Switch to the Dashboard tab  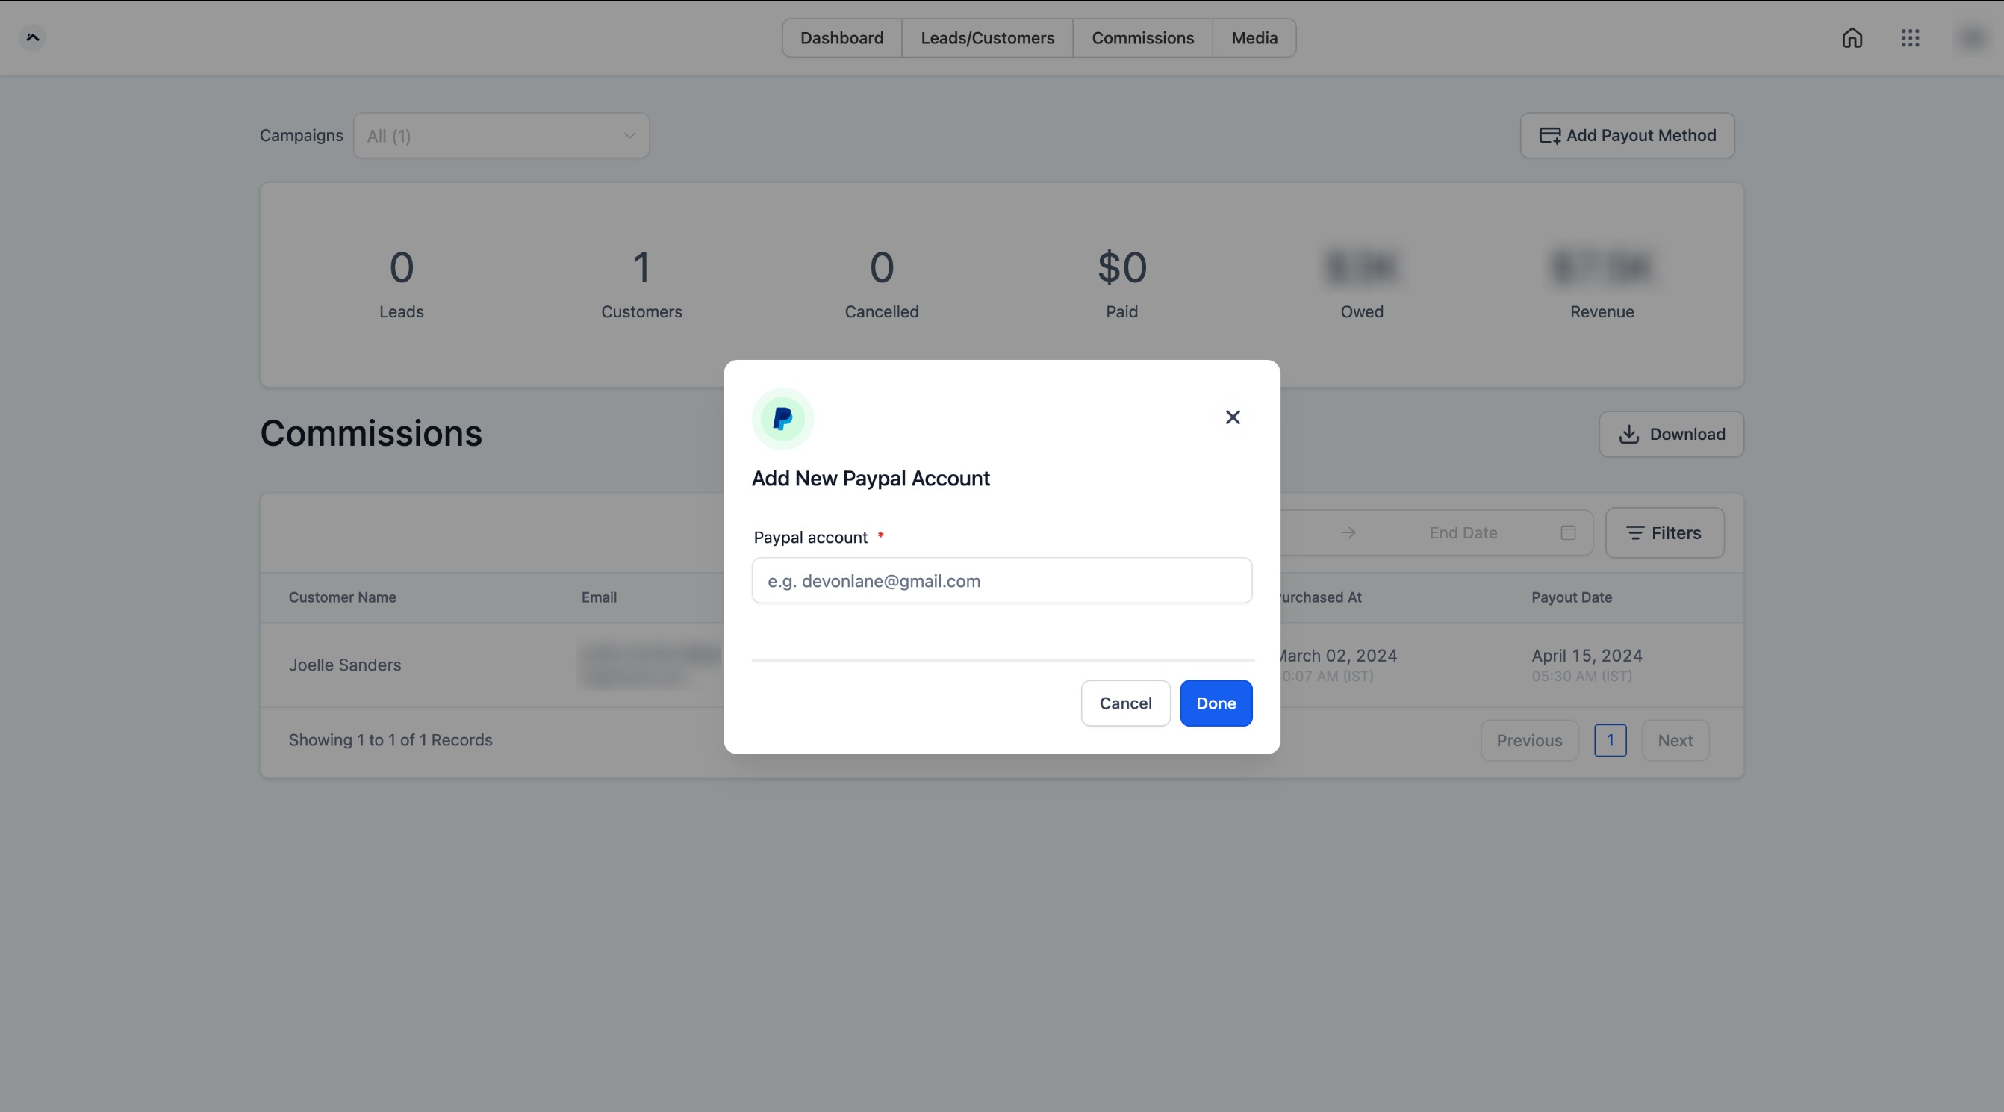pyautogui.click(x=841, y=38)
